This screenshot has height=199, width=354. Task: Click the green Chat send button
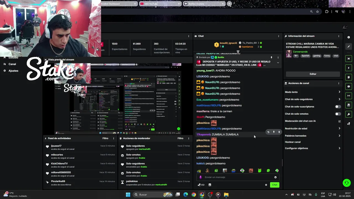pyautogui.click(x=274, y=185)
